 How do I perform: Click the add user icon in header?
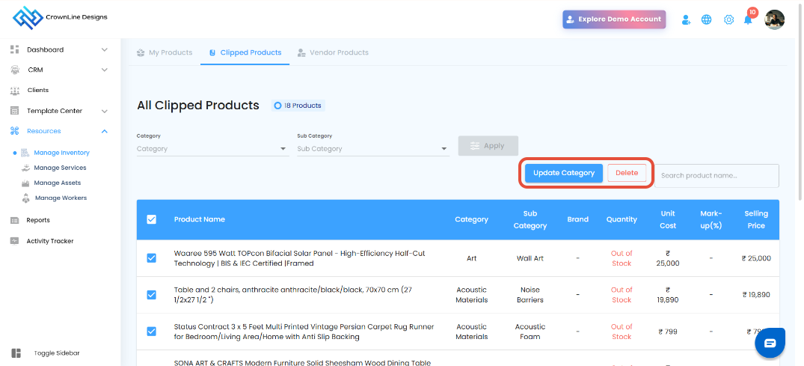[x=686, y=19]
